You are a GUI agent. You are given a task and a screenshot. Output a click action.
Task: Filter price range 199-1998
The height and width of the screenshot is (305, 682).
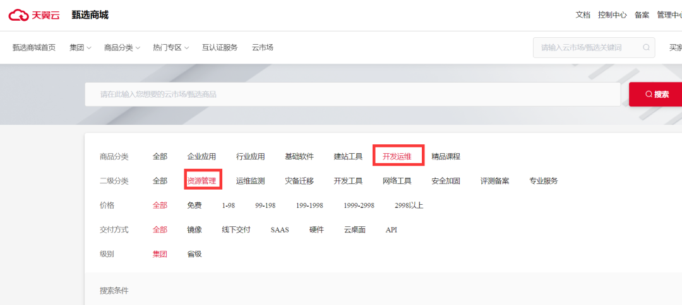pos(309,205)
